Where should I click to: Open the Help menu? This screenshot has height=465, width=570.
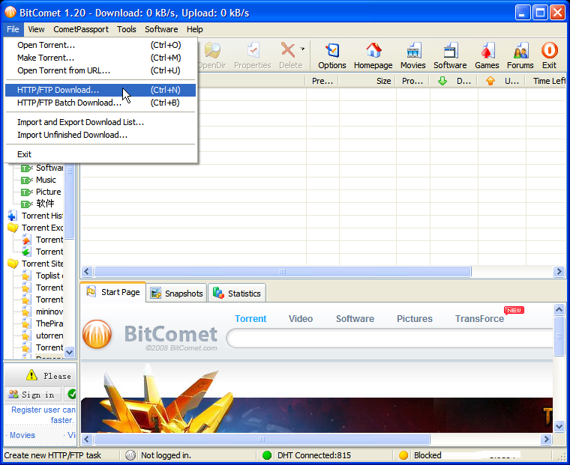coord(195,29)
